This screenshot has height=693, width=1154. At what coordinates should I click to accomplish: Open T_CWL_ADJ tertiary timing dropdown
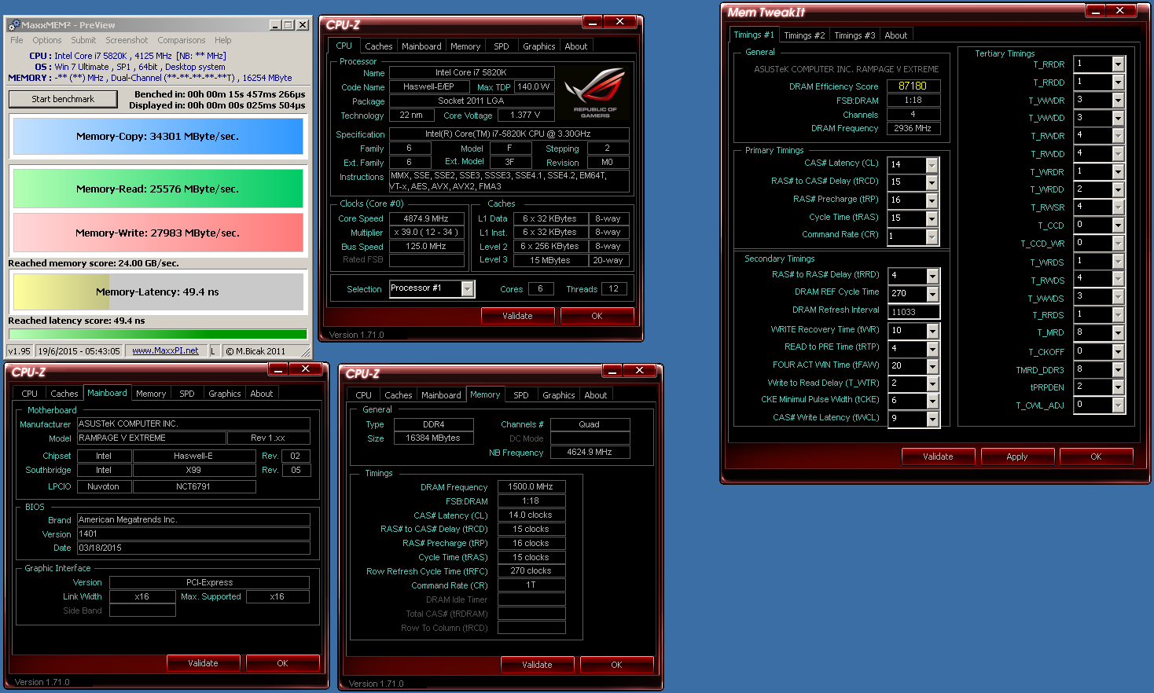coord(1118,405)
